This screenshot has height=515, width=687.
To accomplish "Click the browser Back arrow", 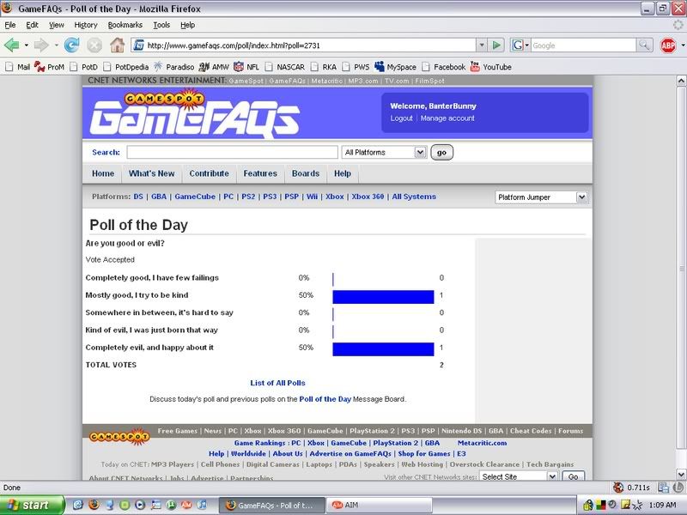I will coord(11,45).
